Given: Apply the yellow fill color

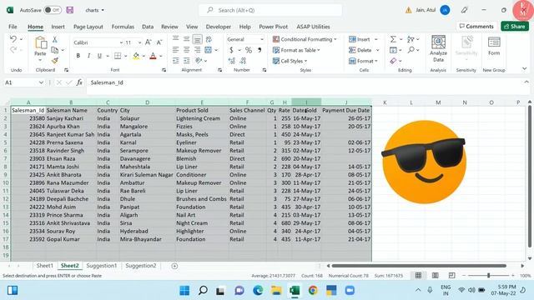Looking at the screenshot, I should click(x=136, y=56).
